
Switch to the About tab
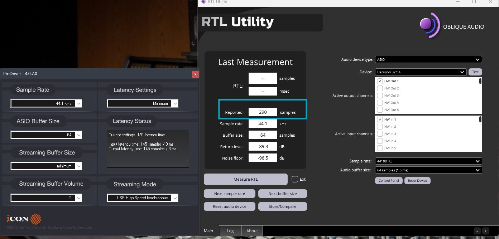click(x=252, y=231)
